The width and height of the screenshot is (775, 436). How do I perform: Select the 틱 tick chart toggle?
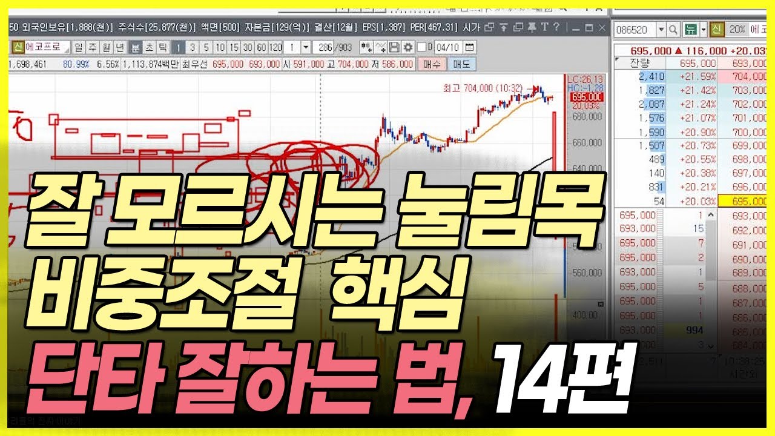(162, 48)
